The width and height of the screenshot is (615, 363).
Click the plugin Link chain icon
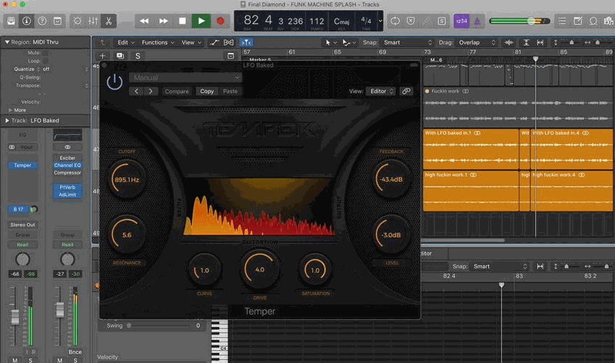coord(407,91)
